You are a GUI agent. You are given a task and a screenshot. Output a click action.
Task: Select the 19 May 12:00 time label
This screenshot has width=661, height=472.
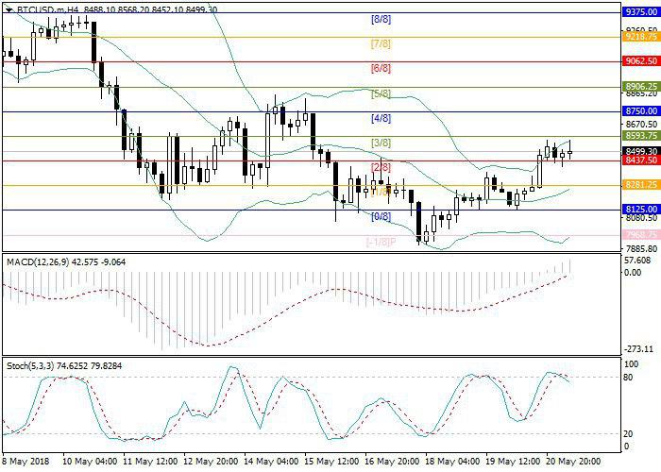514,461
